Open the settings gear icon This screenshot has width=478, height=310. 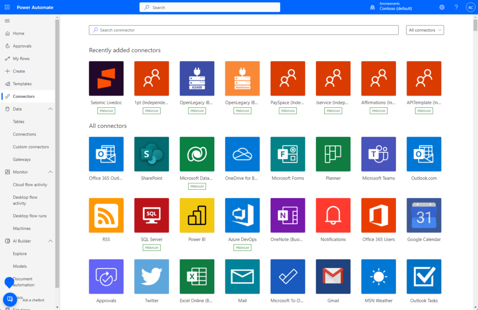[442, 7]
